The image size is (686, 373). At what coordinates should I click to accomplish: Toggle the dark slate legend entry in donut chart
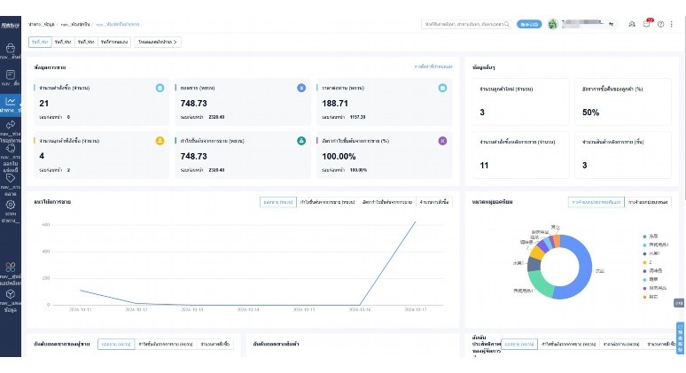[x=651, y=253]
